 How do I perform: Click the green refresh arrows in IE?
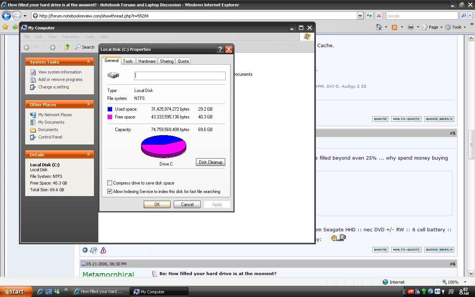click(369, 16)
